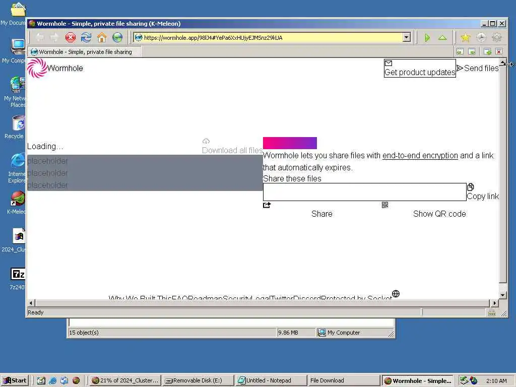Click the horizontal scrollbar left arrow

pos(31,303)
